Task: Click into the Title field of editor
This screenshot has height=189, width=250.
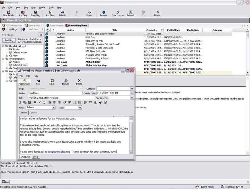Action: 62,98
